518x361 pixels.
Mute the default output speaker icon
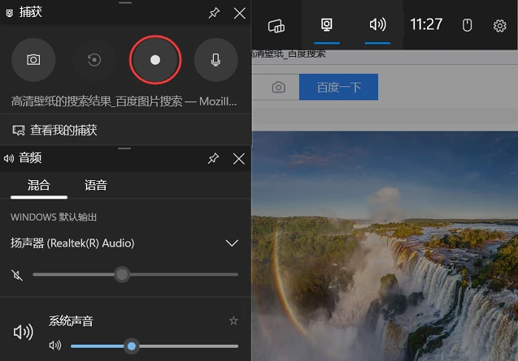[x=17, y=275]
